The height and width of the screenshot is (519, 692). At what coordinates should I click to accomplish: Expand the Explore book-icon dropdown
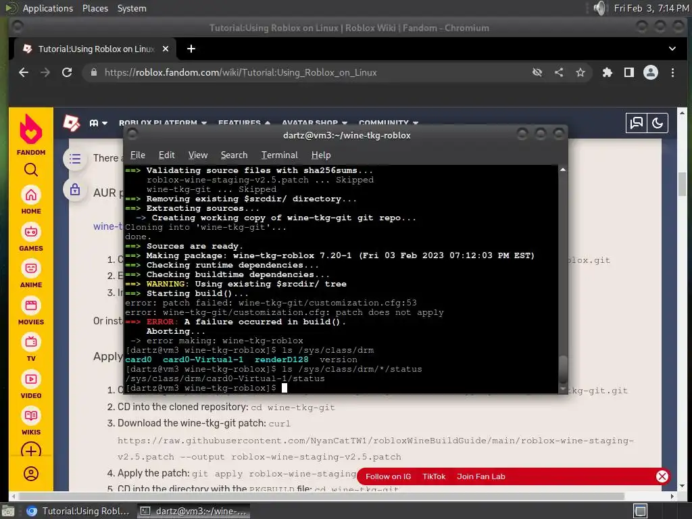pyautogui.click(x=99, y=123)
